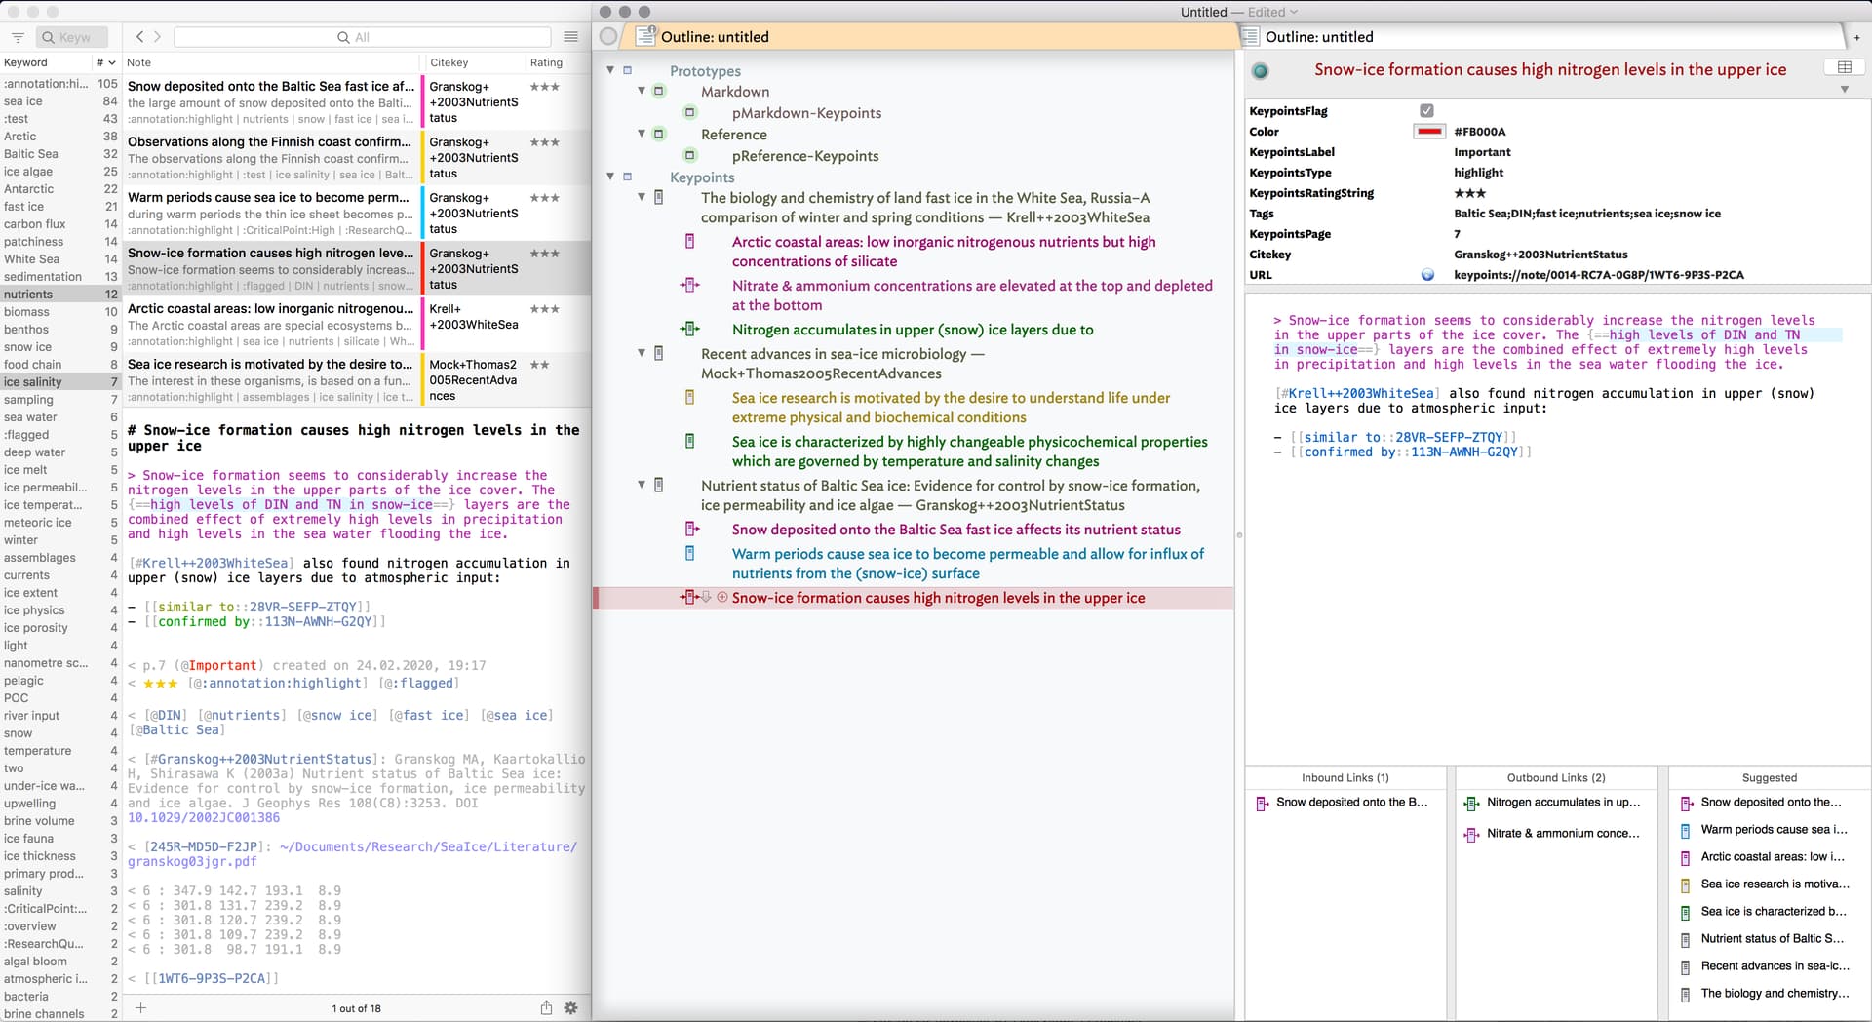Screen dimensions: 1872x1022
Task: Sort by the # count column header
Action: click(105, 62)
